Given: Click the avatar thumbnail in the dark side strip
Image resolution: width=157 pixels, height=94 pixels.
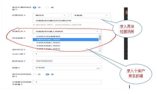Looking at the screenshot, I should pyautogui.click(x=127, y=12).
